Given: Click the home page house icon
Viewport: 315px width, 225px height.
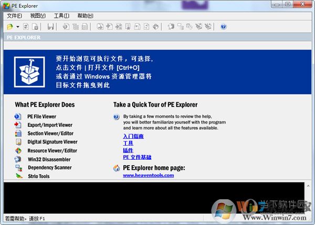Looking at the screenshot, I should point(117,168).
